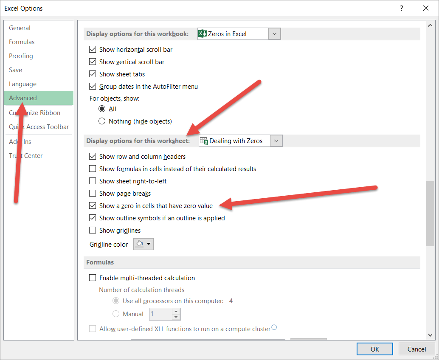
Task: Select the Manual calculation threads radio button
Action: tap(116, 314)
